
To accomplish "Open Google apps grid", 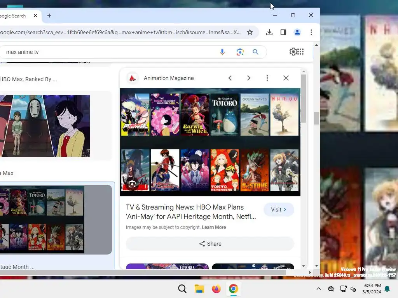I will 300,52.
